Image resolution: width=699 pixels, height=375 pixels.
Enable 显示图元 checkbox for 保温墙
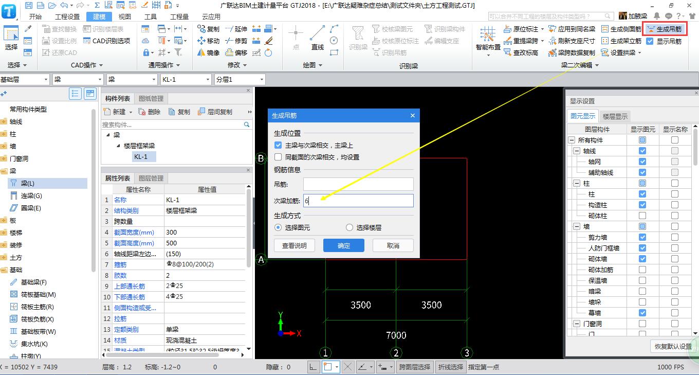642,280
